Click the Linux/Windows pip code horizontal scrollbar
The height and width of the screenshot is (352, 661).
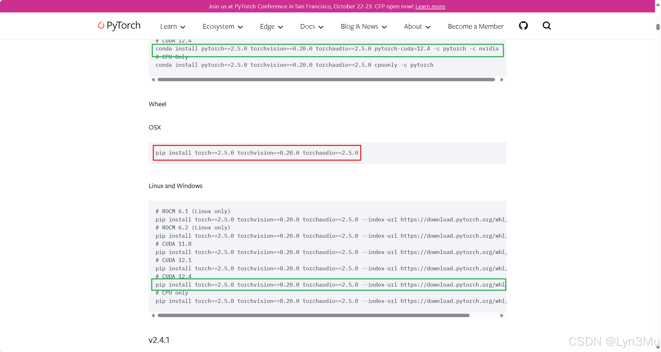[313, 316]
